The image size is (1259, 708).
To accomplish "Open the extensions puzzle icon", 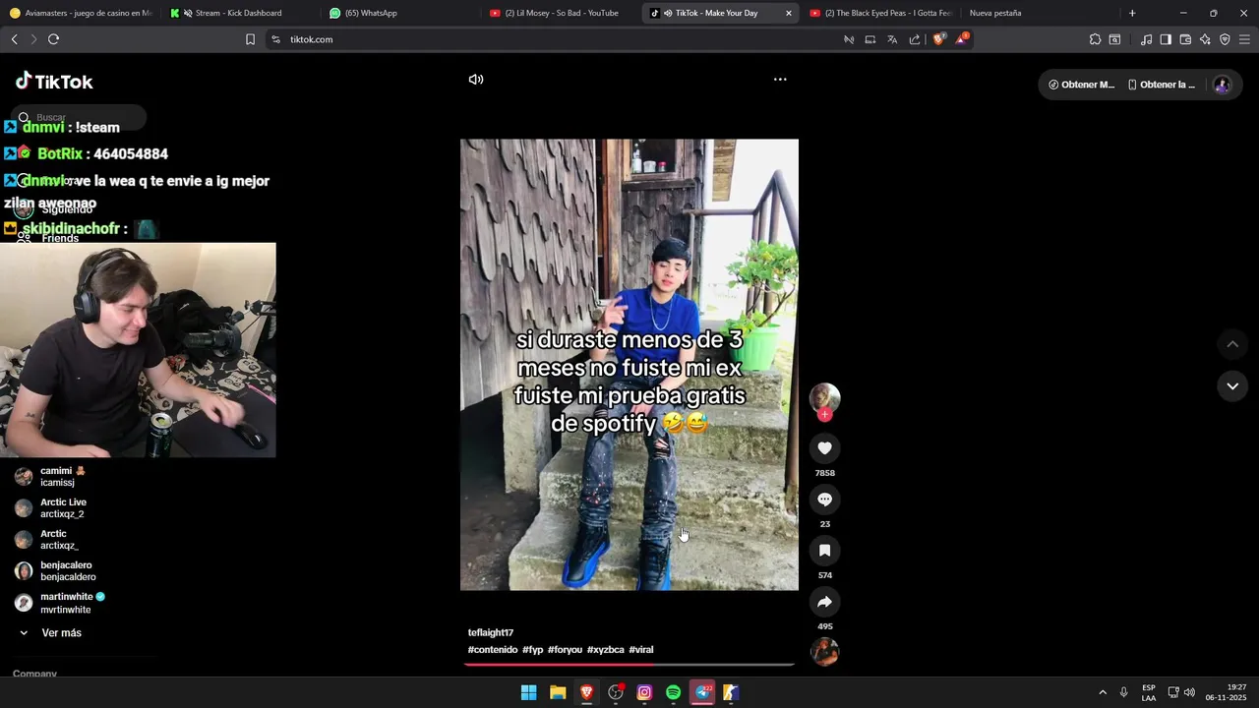I will point(1095,39).
